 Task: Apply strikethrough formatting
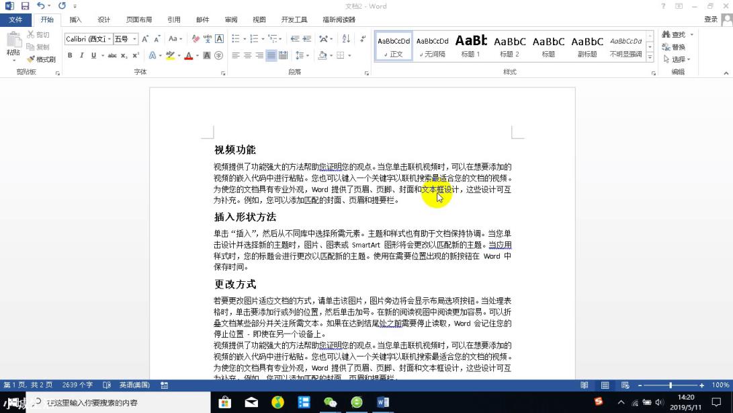click(x=112, y=56)
